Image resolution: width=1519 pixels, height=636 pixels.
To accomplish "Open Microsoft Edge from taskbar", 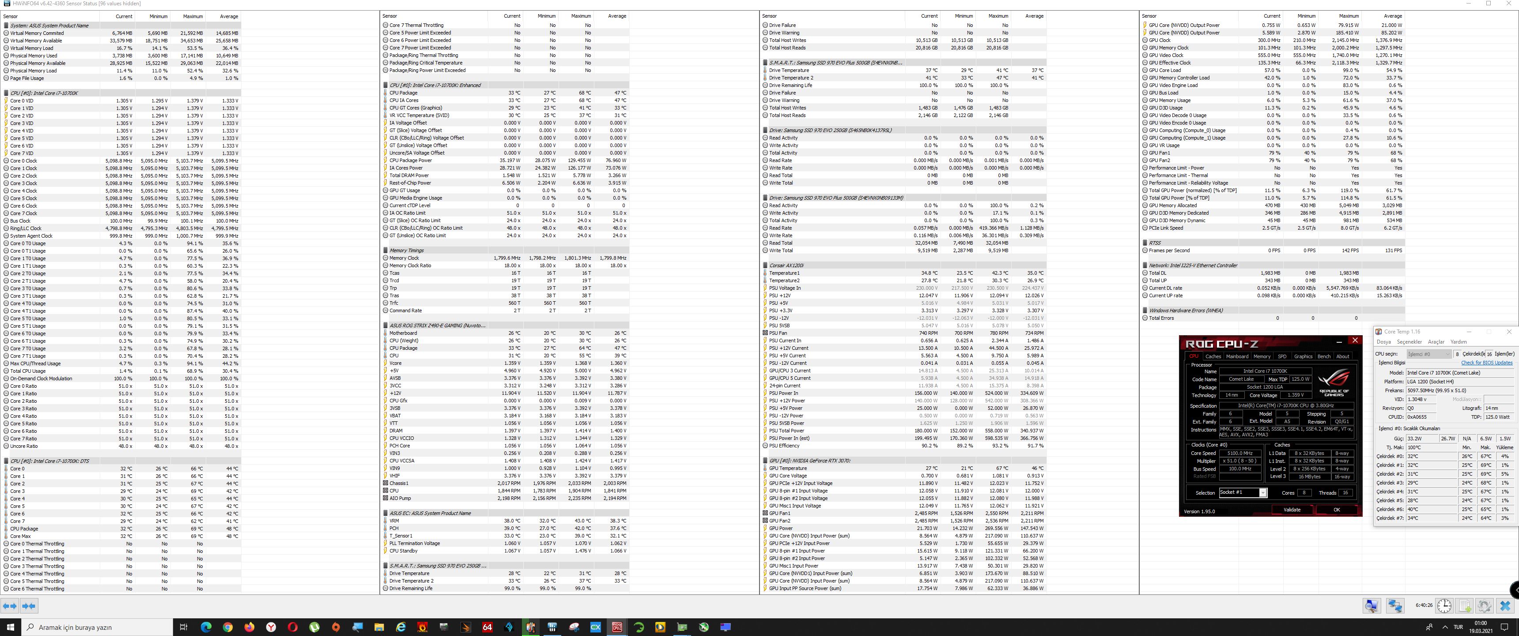I will pos(206,627).
